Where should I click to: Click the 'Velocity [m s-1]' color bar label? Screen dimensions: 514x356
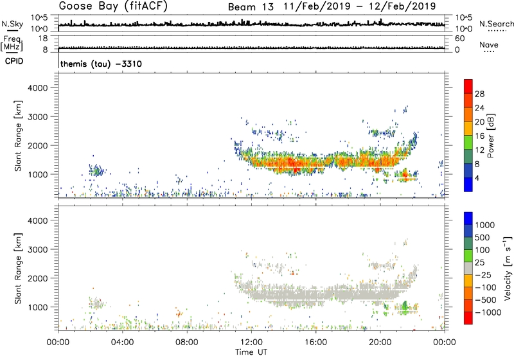508,268
